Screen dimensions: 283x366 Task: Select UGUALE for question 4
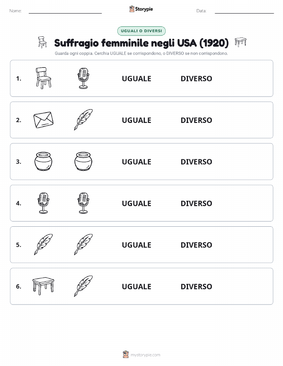pos(137,203)
